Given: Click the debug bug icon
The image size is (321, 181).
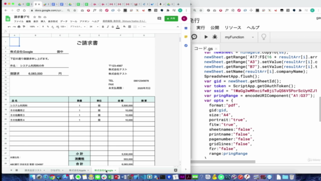Looking at the screenshot, I should (x=215, y=37).
